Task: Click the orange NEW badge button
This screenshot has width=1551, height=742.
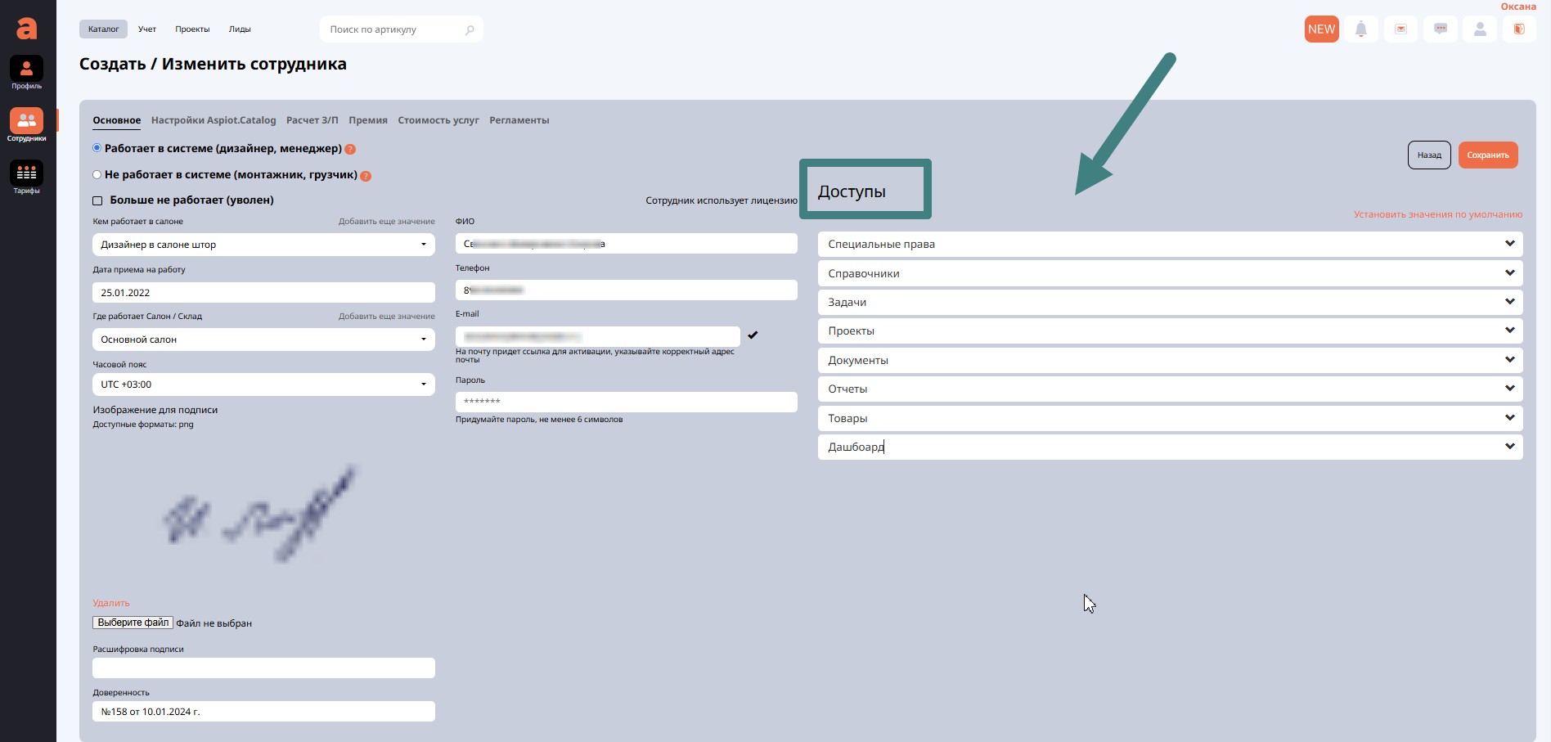Action: 1321,29
